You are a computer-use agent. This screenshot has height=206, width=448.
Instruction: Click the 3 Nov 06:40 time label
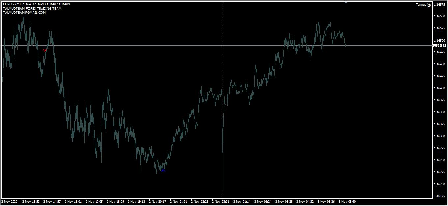pyautogui.click(x=347, y=201)
